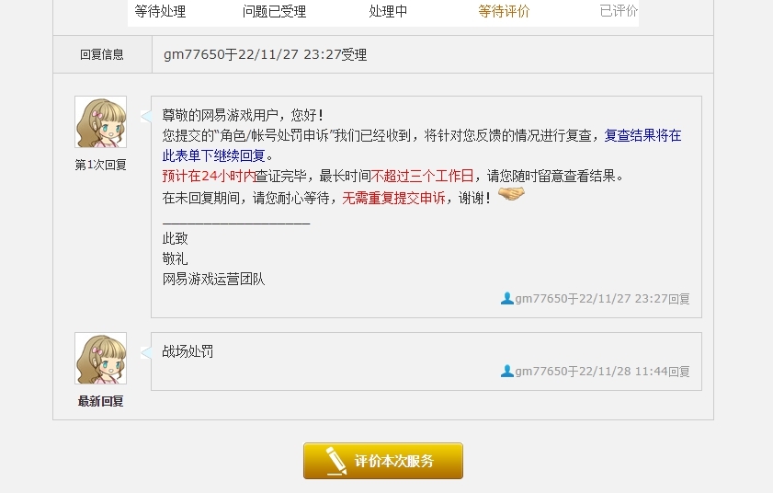Screen dimensions: 773x493
Task: Click user icon beside 11:44回复 timestamp
Action: point(506,371)
